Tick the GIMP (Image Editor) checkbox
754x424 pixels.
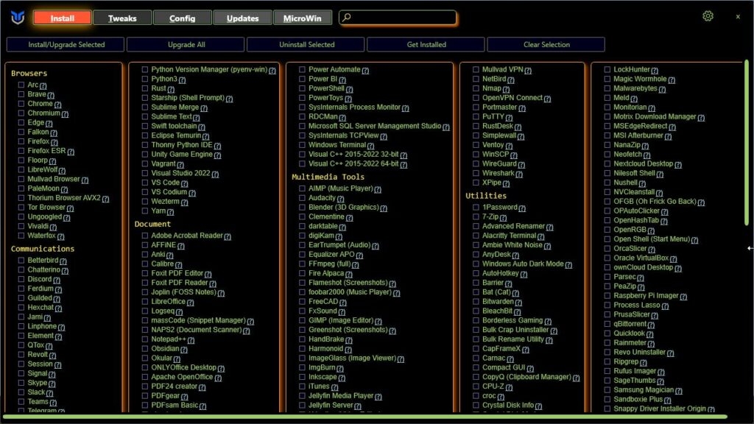point(302,320)
